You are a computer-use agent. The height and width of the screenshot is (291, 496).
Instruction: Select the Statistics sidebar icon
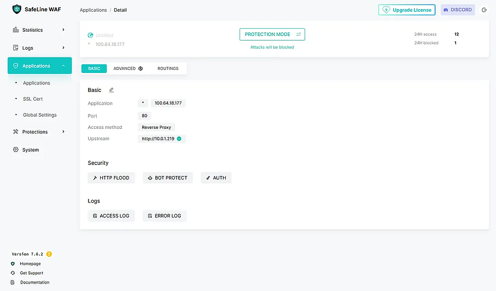[x=16, y=29]
